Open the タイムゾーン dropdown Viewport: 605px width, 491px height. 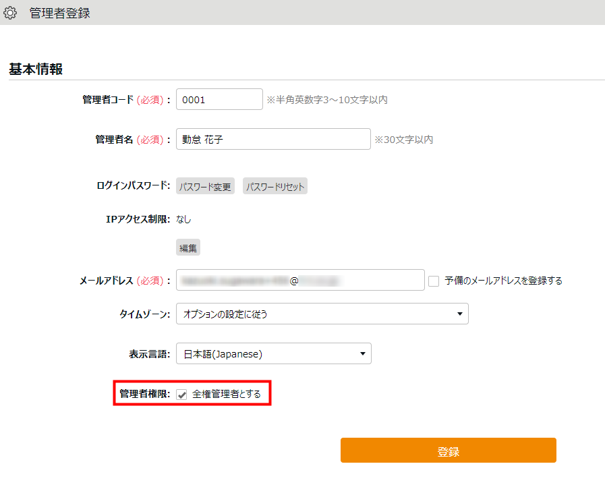coord(322,314)
